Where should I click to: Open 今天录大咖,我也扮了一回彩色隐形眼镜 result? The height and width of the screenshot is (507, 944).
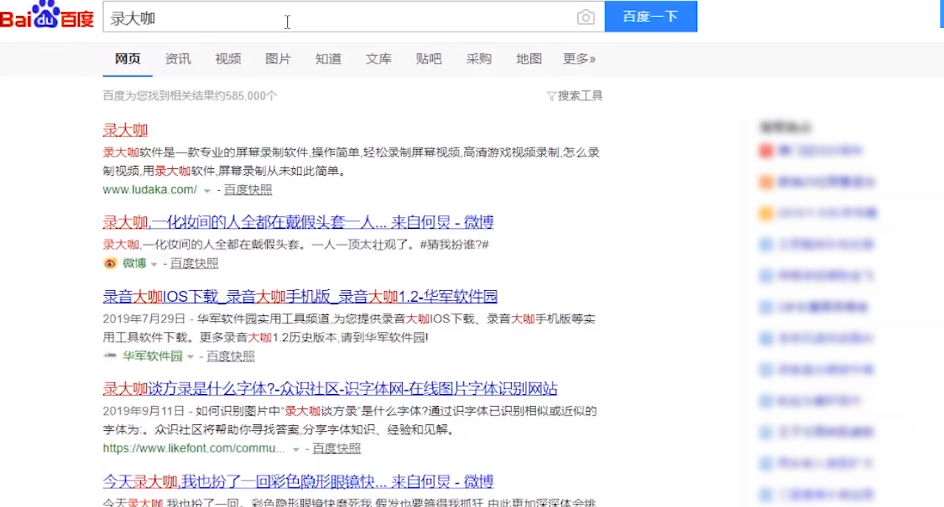point(298,482)
